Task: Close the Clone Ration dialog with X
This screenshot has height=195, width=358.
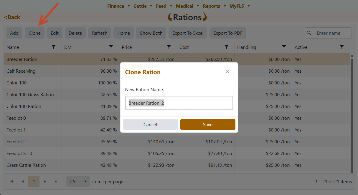Action: [227, 72]
